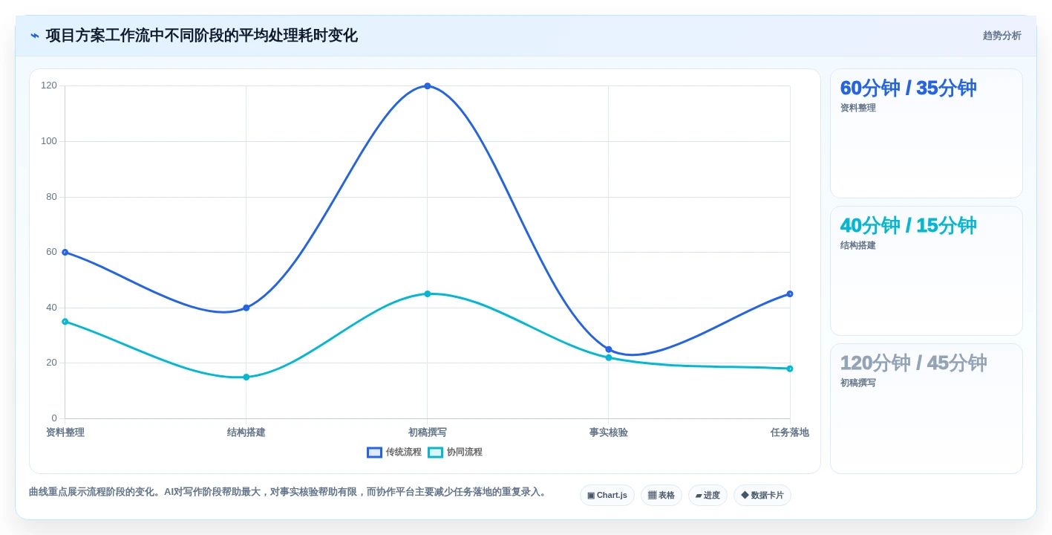Toggle the 协同流程 legend color box

[x=436, y=453]
